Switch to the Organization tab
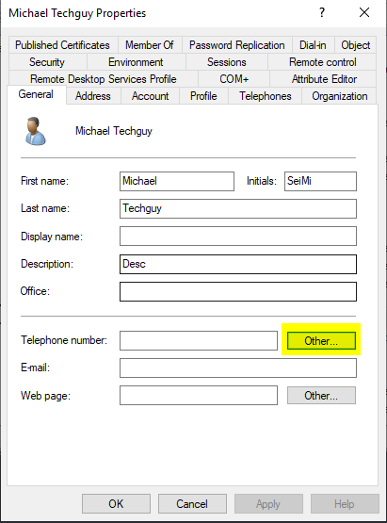 (339, 96)
